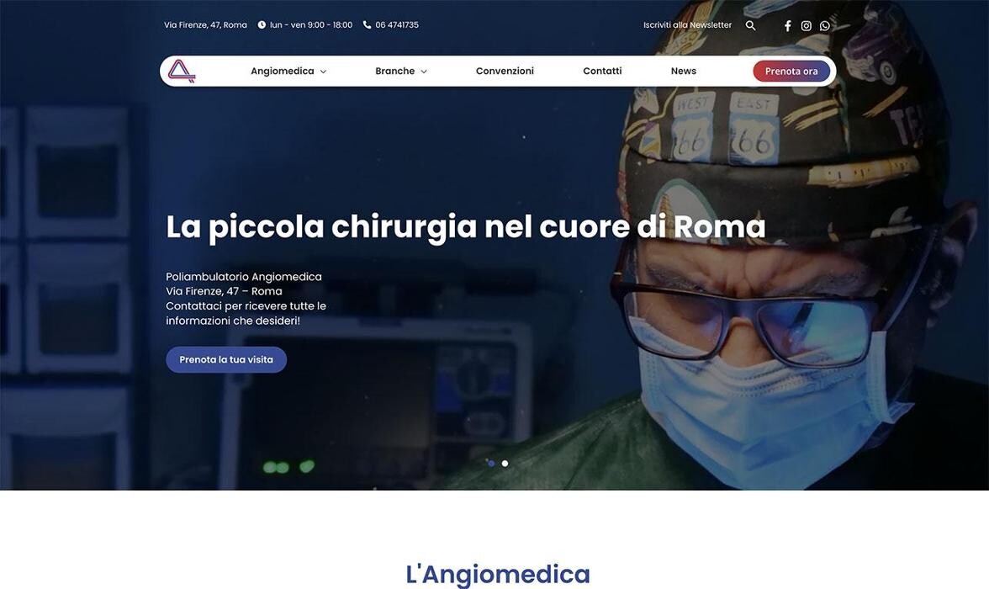Select the second slider dot
989x589 pixels.
[x=505, y=464]
